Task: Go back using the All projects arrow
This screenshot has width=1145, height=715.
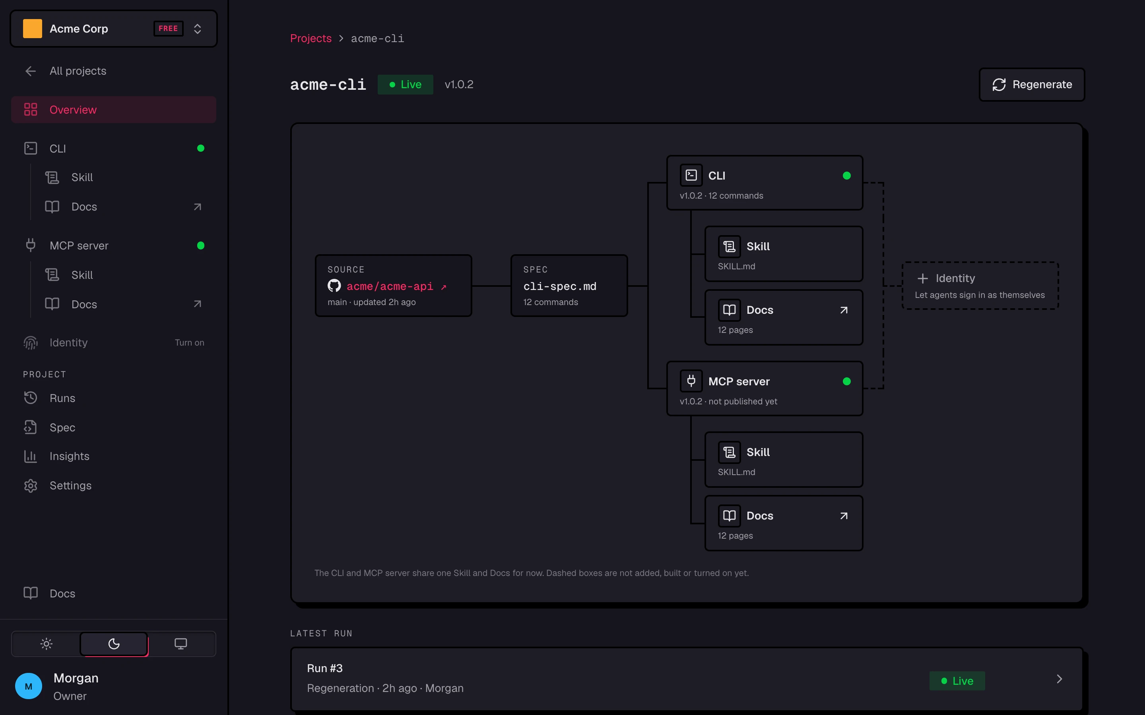Action: (31, 71)
